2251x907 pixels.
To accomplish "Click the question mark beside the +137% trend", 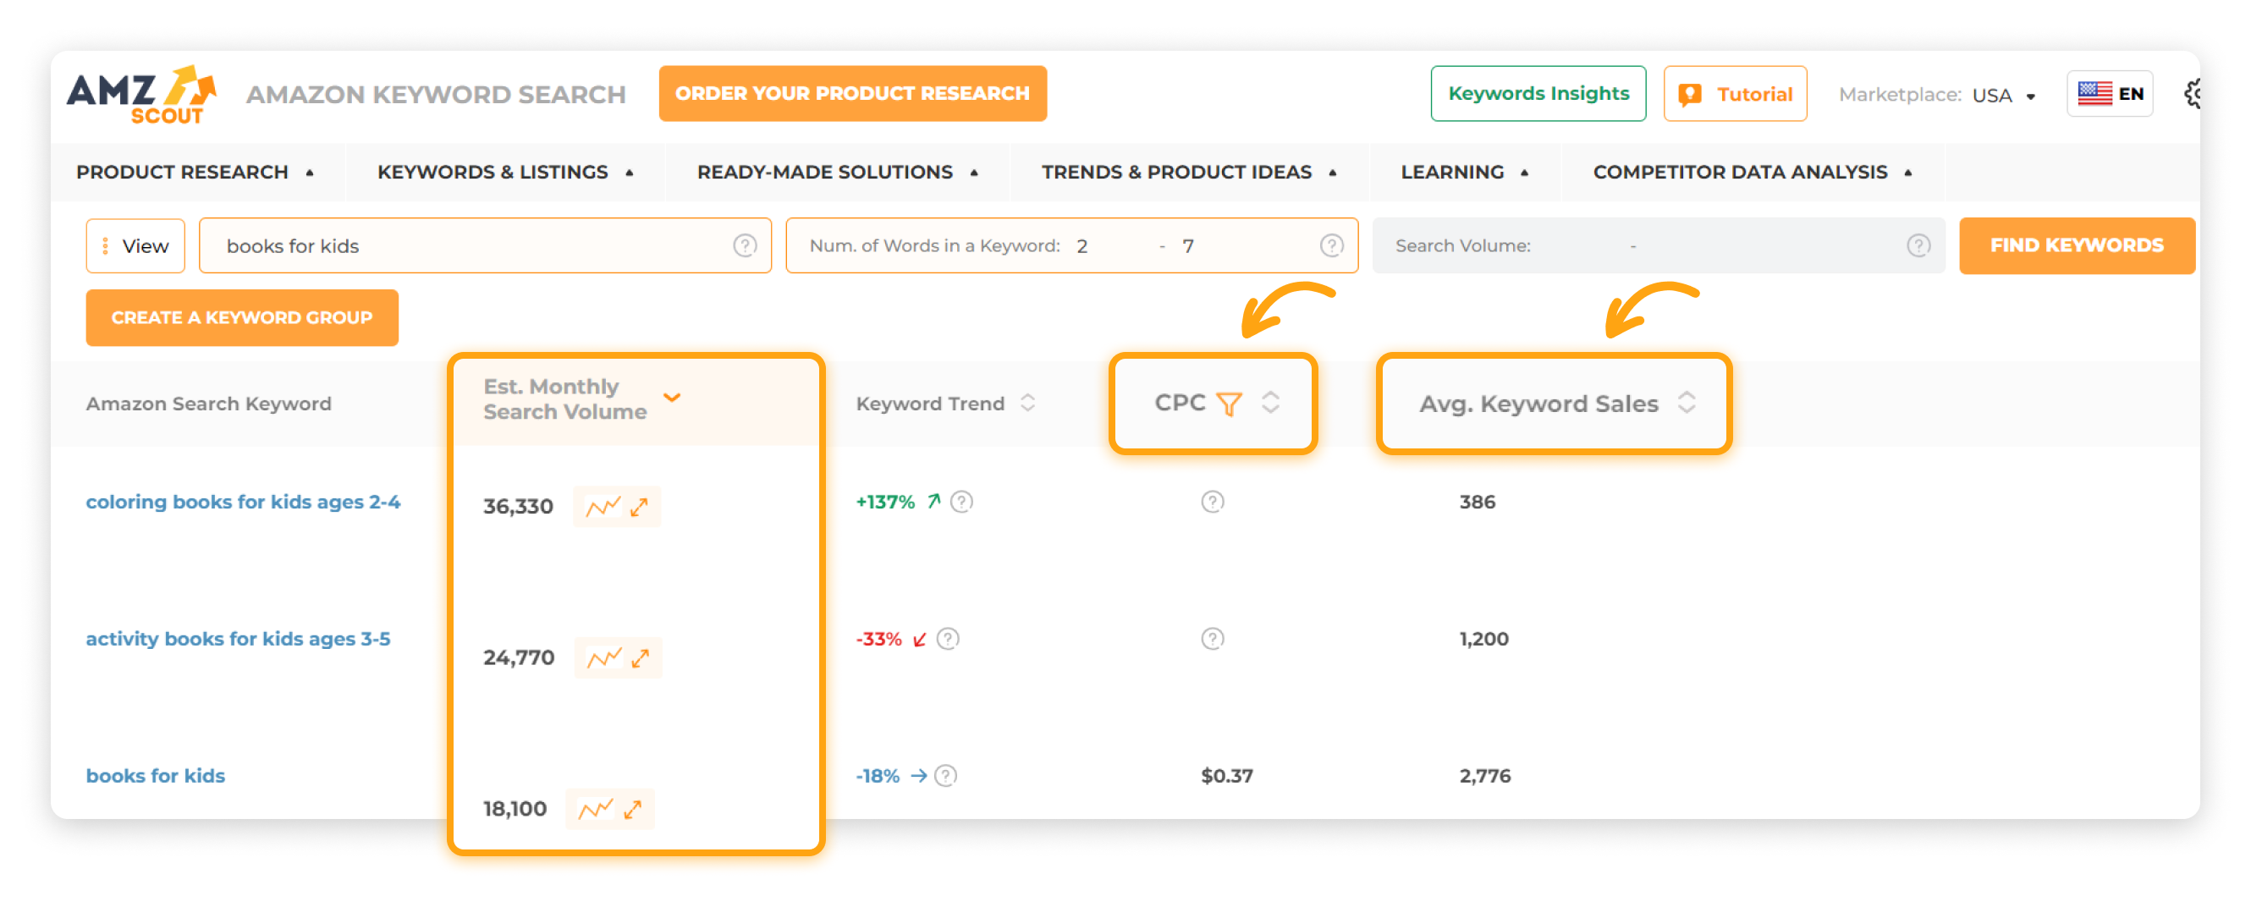I will [x=960, y=502].
